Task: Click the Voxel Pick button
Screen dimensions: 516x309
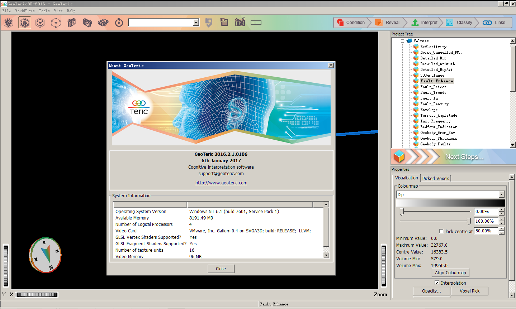Action: pyautogui.click(x=469, y=291)
